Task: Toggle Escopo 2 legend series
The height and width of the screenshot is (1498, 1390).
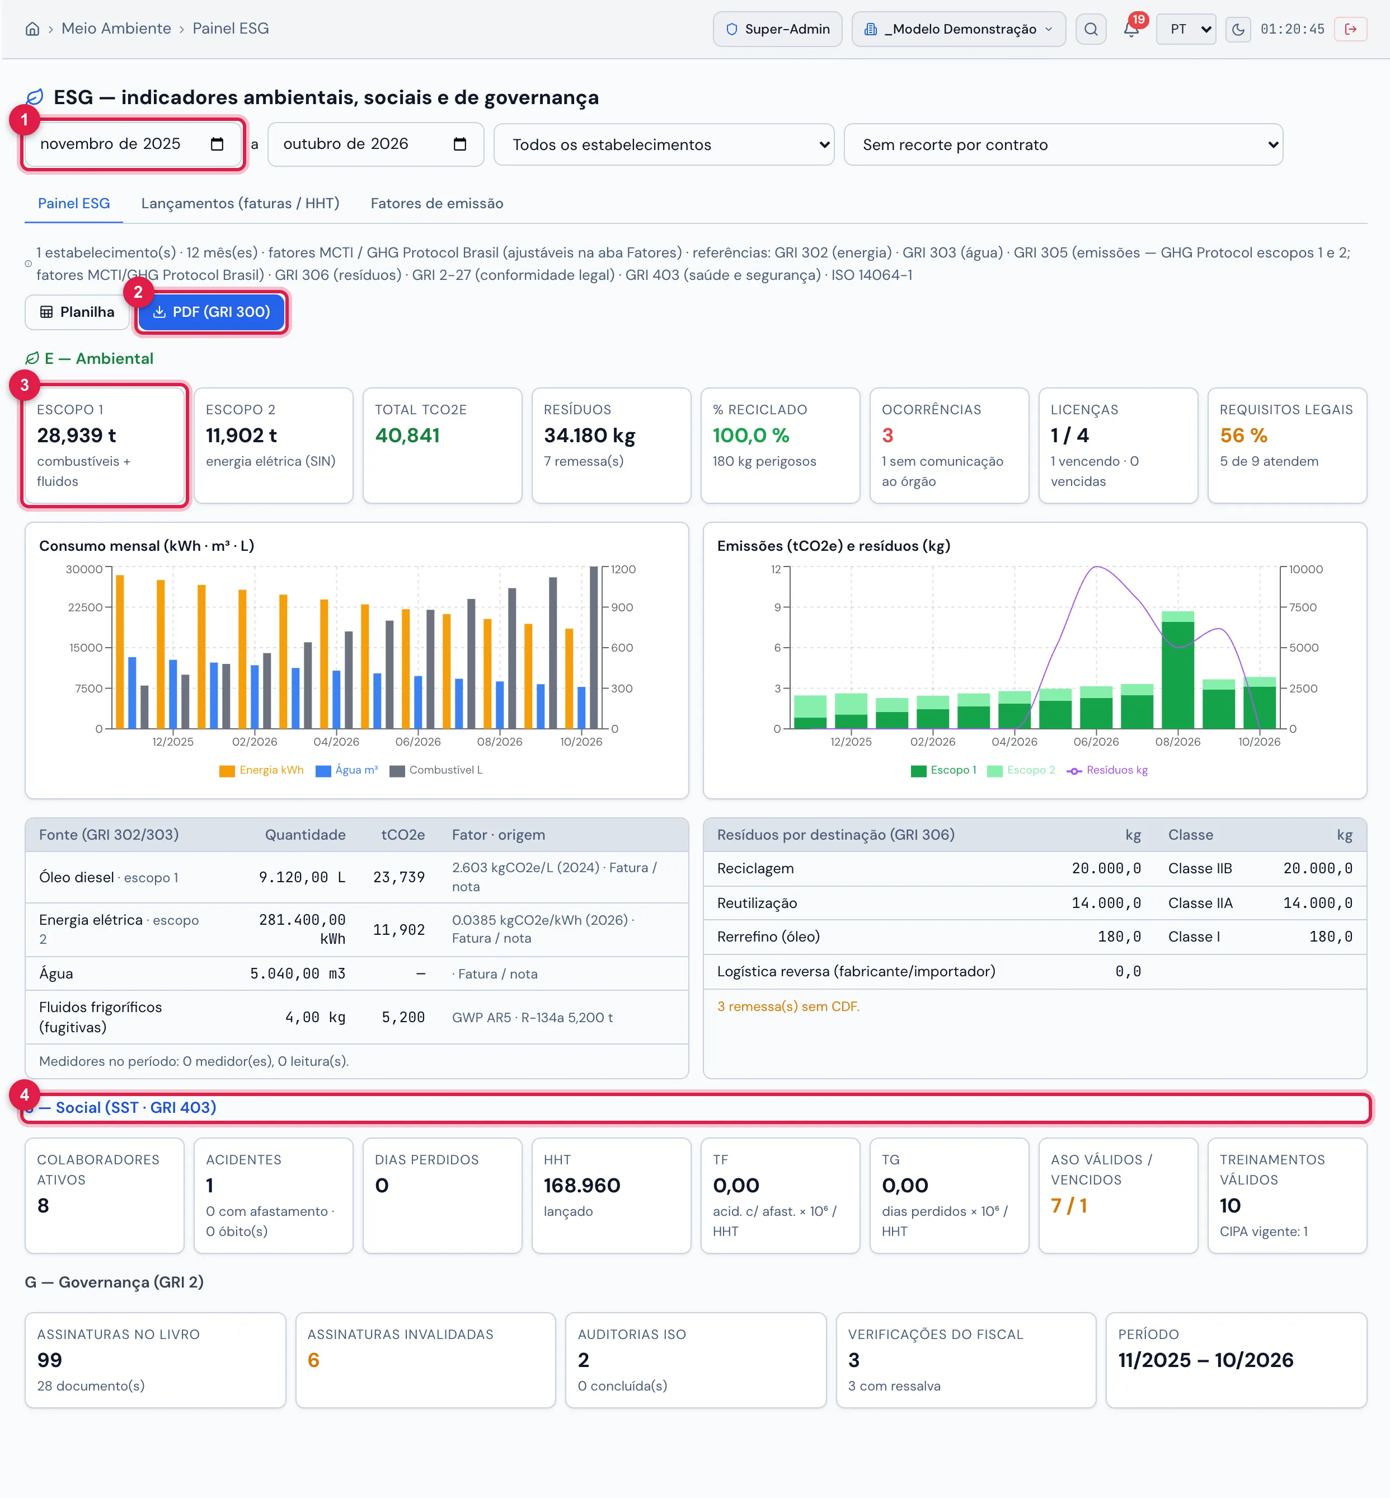Action: (1021, 770)
